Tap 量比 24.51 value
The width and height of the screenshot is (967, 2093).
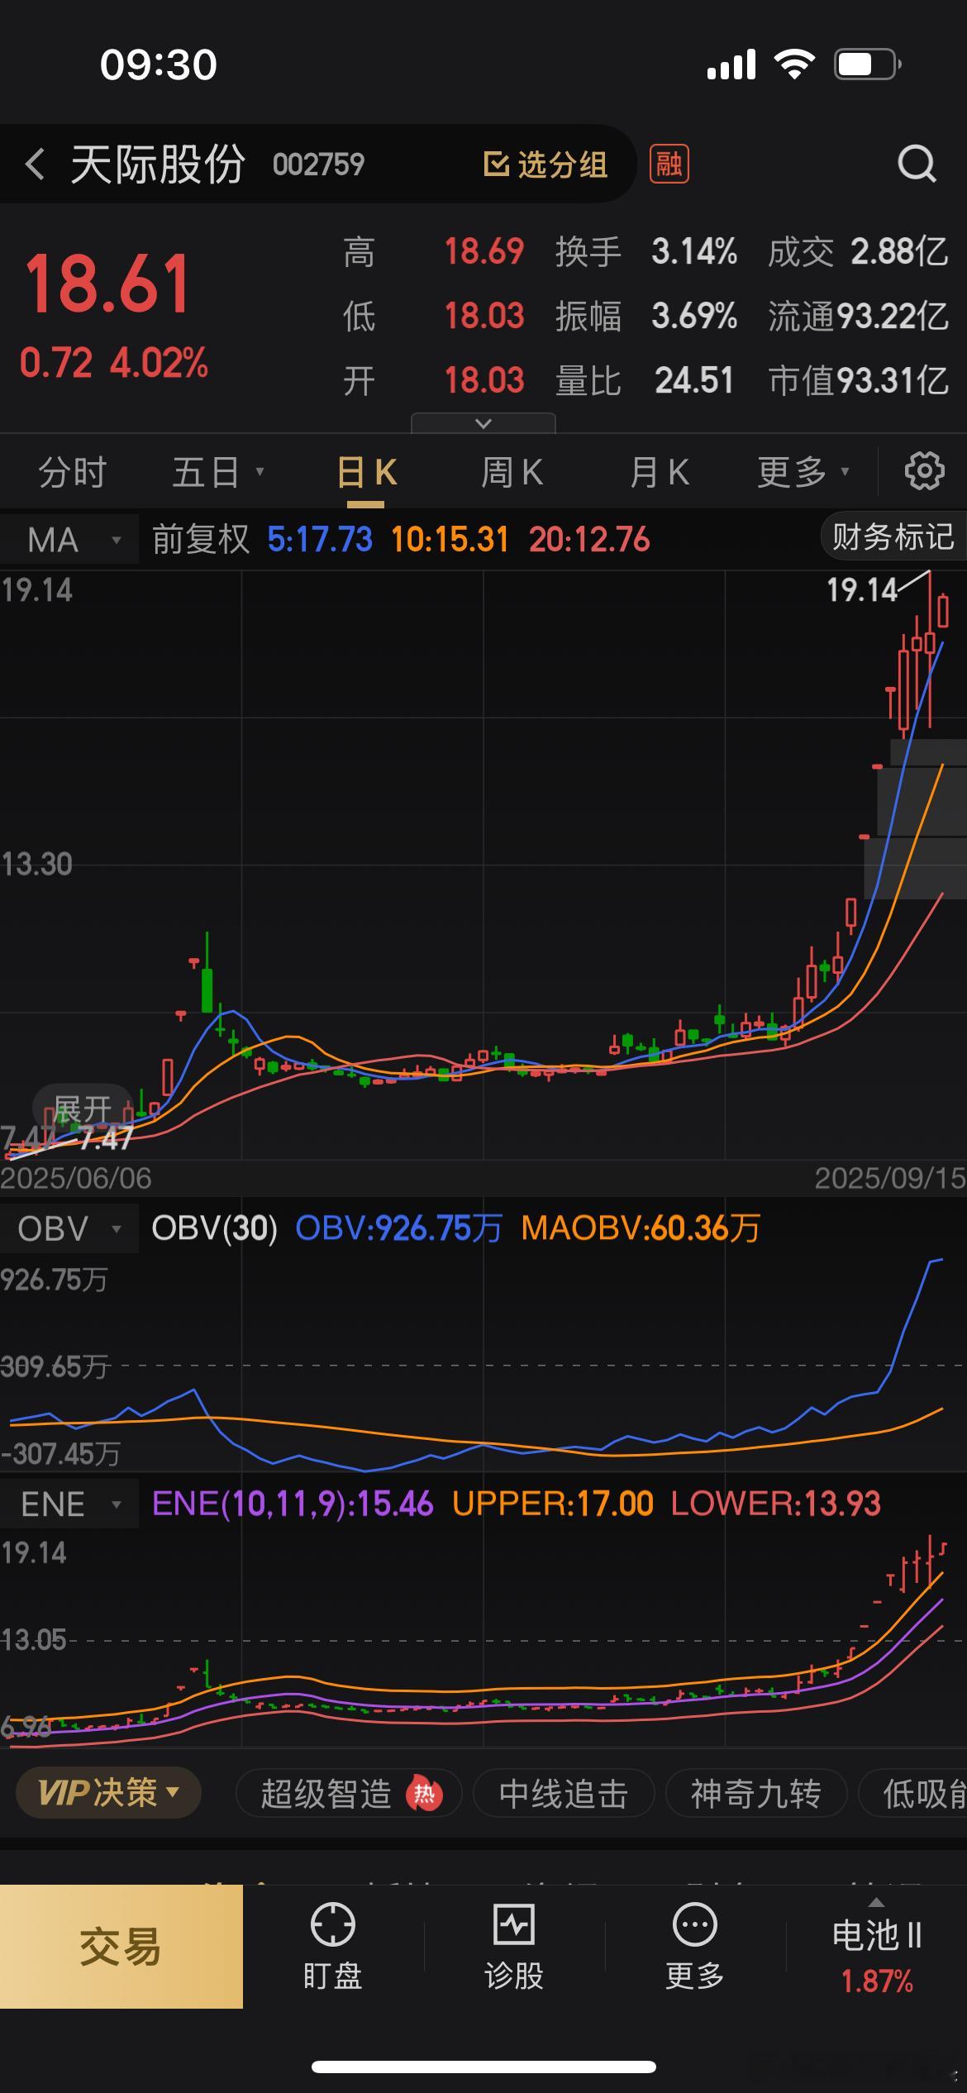pyautogui.click(x=693, y=380)
